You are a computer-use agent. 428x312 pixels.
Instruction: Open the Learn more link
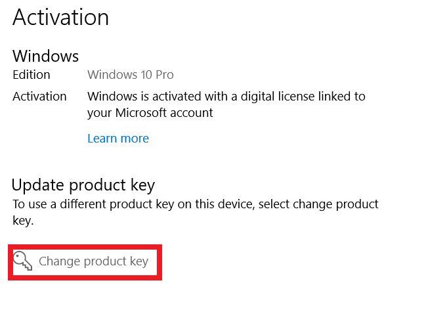tap(118, 139)
